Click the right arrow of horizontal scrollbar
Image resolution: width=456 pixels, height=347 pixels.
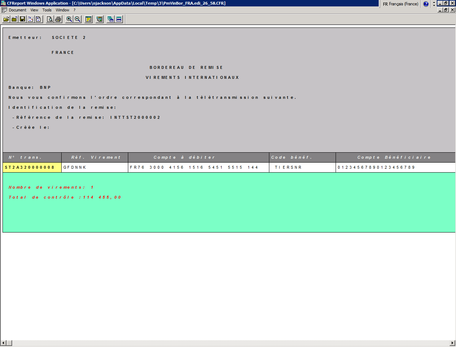coord(452,343)
